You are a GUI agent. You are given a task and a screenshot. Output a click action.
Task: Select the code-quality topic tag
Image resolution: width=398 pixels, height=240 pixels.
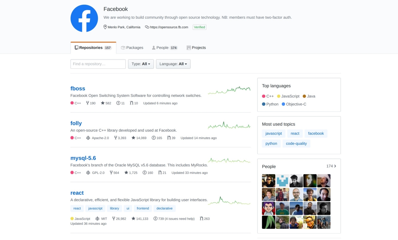296,144
